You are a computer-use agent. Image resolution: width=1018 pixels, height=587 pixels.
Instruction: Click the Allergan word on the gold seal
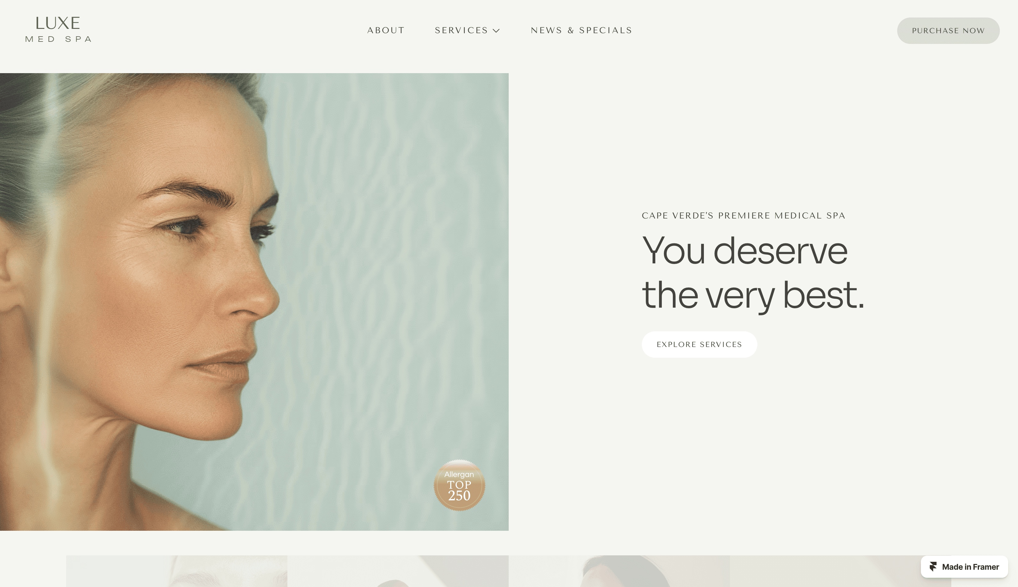click(x=459, y=475)
